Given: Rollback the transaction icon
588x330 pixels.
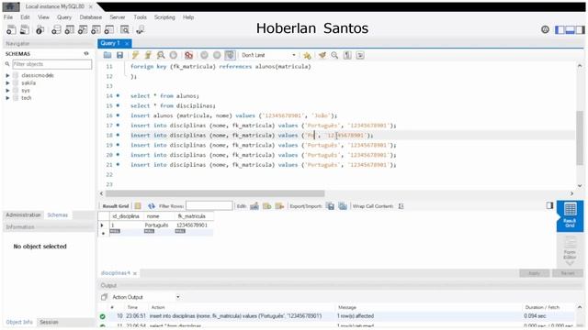Looking at the screenshot, I should click(217, 55).
